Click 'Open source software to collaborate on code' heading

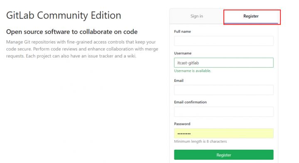[x=72, y=32]
